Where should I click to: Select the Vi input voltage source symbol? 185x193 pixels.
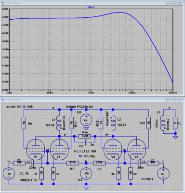tap(9, 174)
